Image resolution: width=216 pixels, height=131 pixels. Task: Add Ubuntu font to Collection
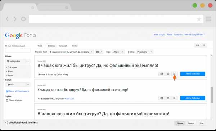click(x=193, y=74)
